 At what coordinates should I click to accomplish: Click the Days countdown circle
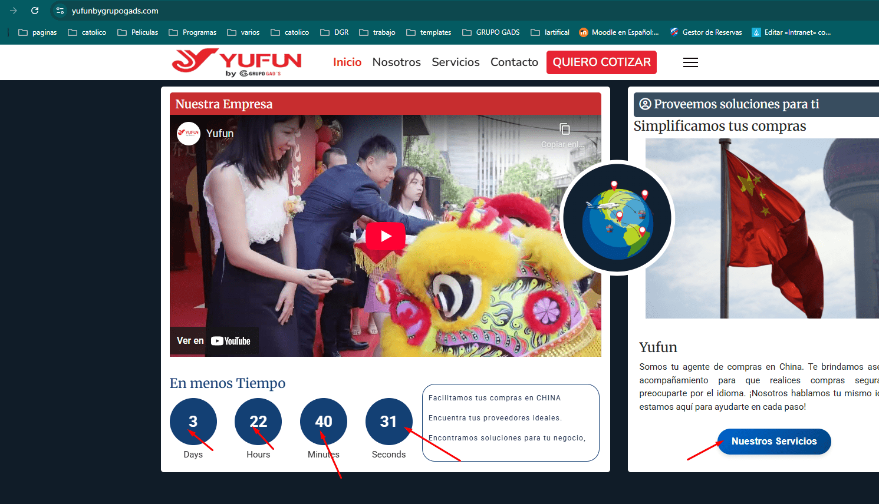(193, 422)
